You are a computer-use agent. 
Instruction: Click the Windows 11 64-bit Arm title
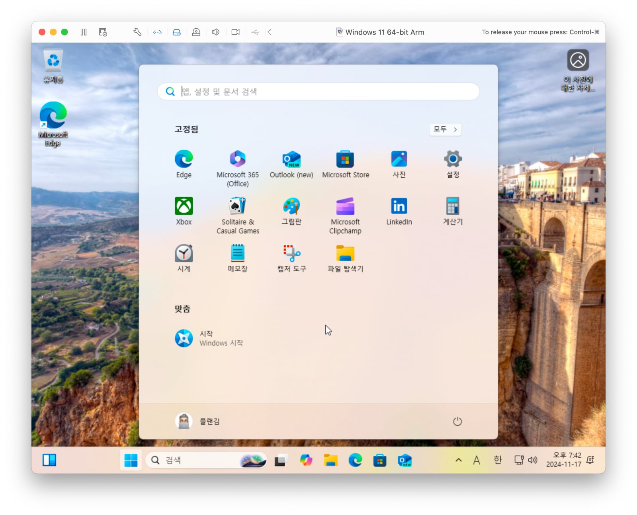tap(385, 32)
